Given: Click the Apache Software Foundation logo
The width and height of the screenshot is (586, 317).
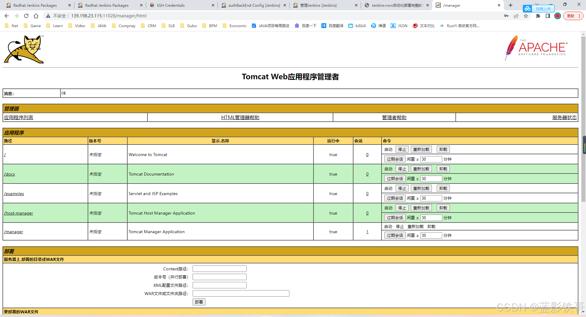Looking at the screenshot, I should (536, 48).
